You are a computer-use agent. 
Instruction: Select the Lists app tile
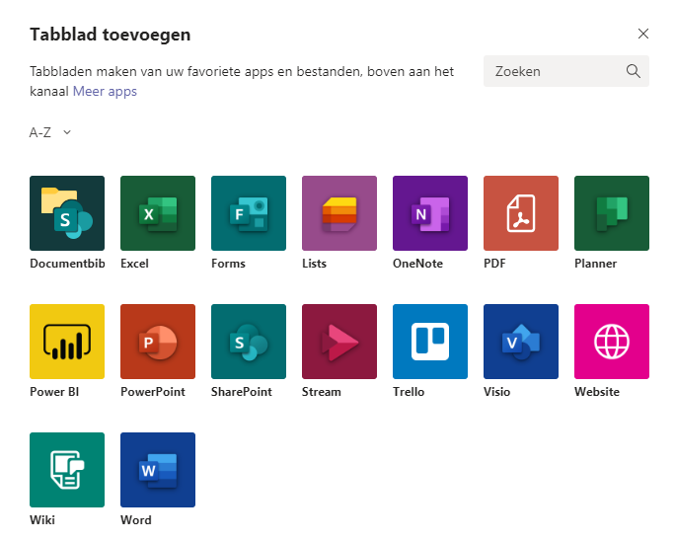point(339,213)
